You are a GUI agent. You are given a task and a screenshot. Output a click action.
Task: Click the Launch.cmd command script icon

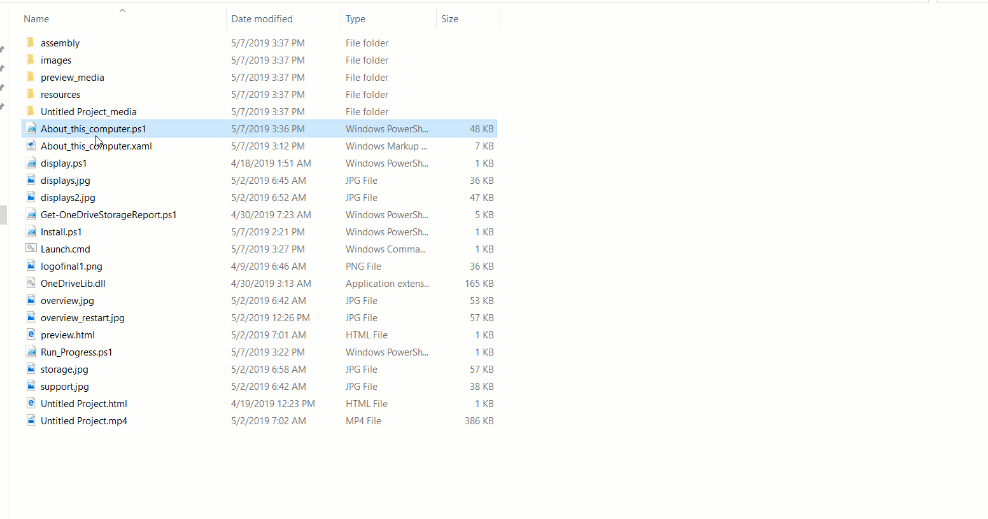point(31,249)
